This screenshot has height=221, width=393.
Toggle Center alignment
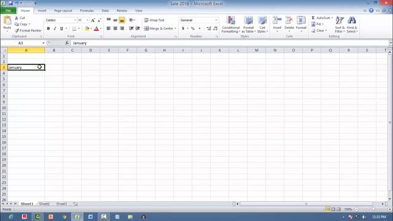pyautogui.click(x=115, y=29)
